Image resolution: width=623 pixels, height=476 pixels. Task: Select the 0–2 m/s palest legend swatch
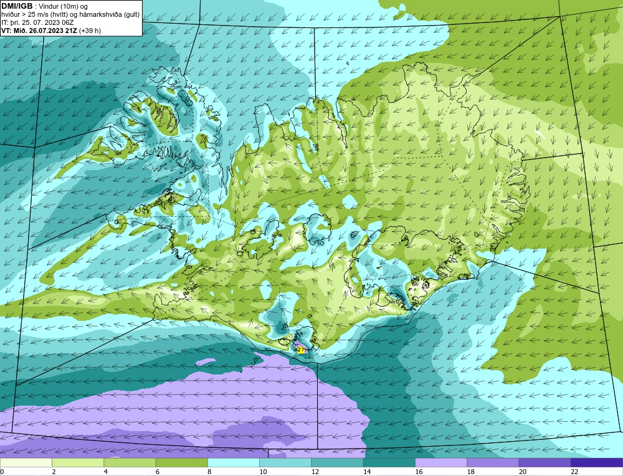(26, 463)
